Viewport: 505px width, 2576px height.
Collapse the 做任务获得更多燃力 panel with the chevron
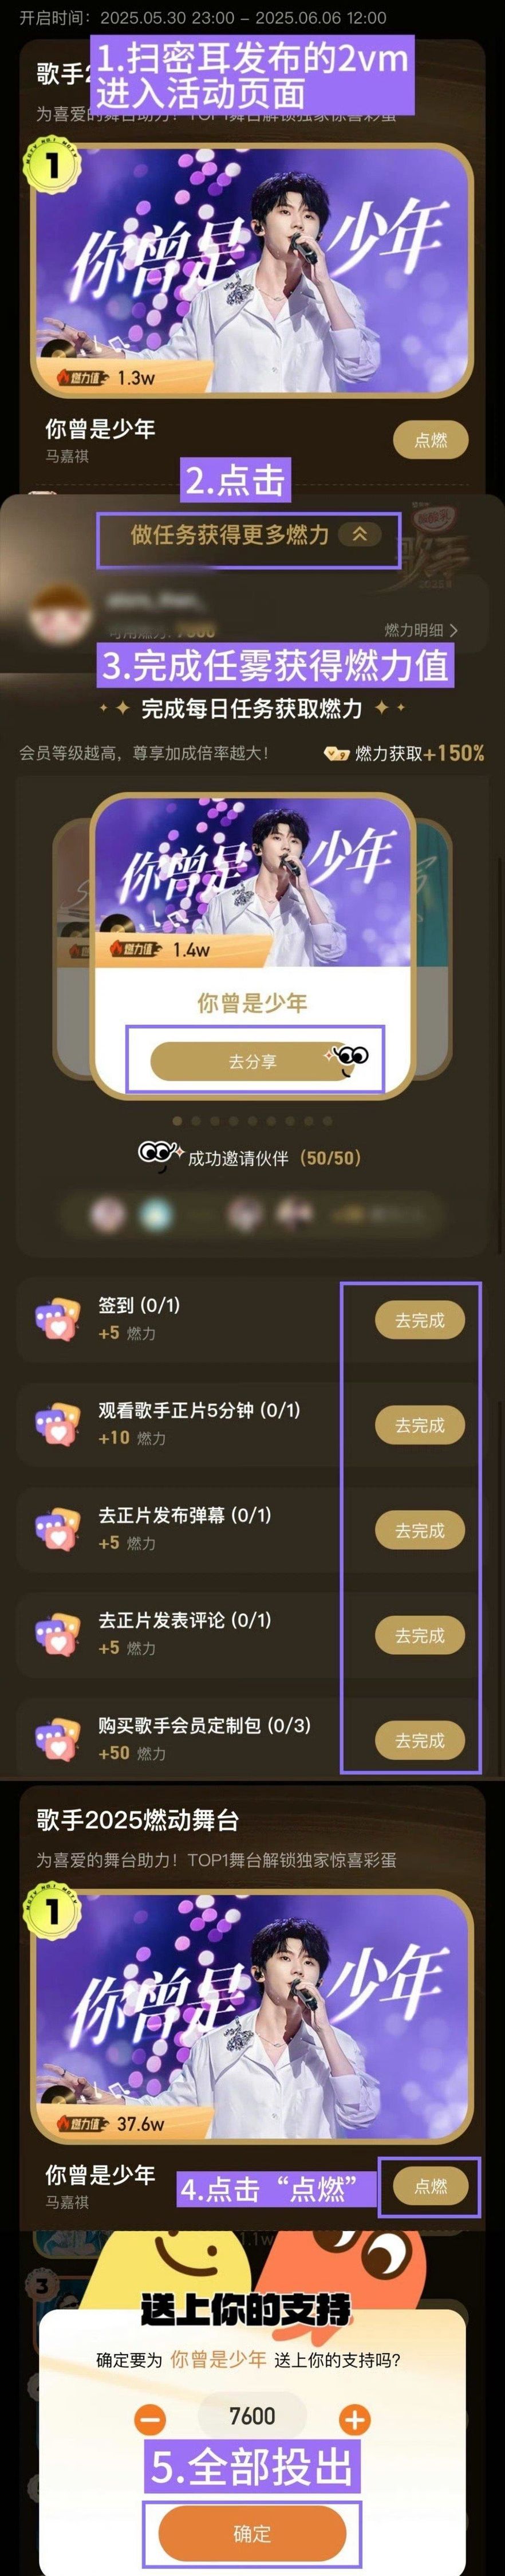click(360, 534)
